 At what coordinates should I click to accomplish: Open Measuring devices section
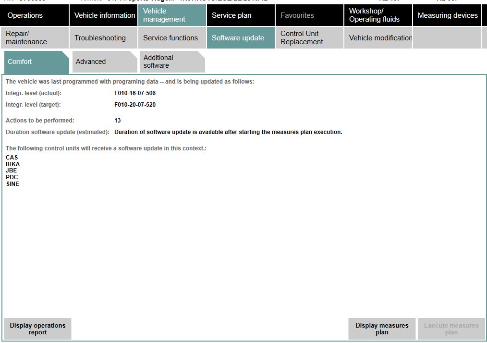click(447, 15)
